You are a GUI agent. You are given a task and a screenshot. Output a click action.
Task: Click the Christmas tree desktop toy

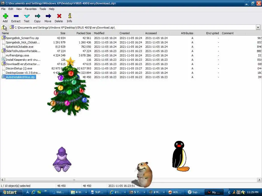69,87
